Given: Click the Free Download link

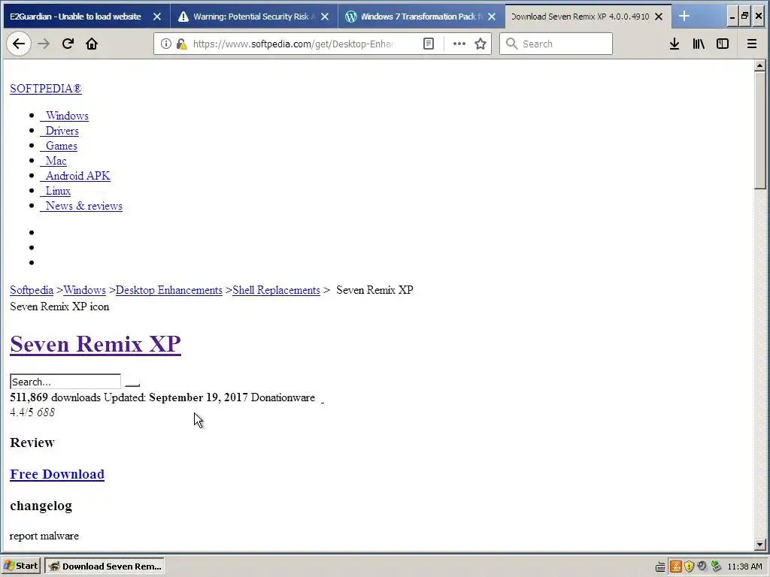Looking at the screenshot, I should click(x=57, y=475).
